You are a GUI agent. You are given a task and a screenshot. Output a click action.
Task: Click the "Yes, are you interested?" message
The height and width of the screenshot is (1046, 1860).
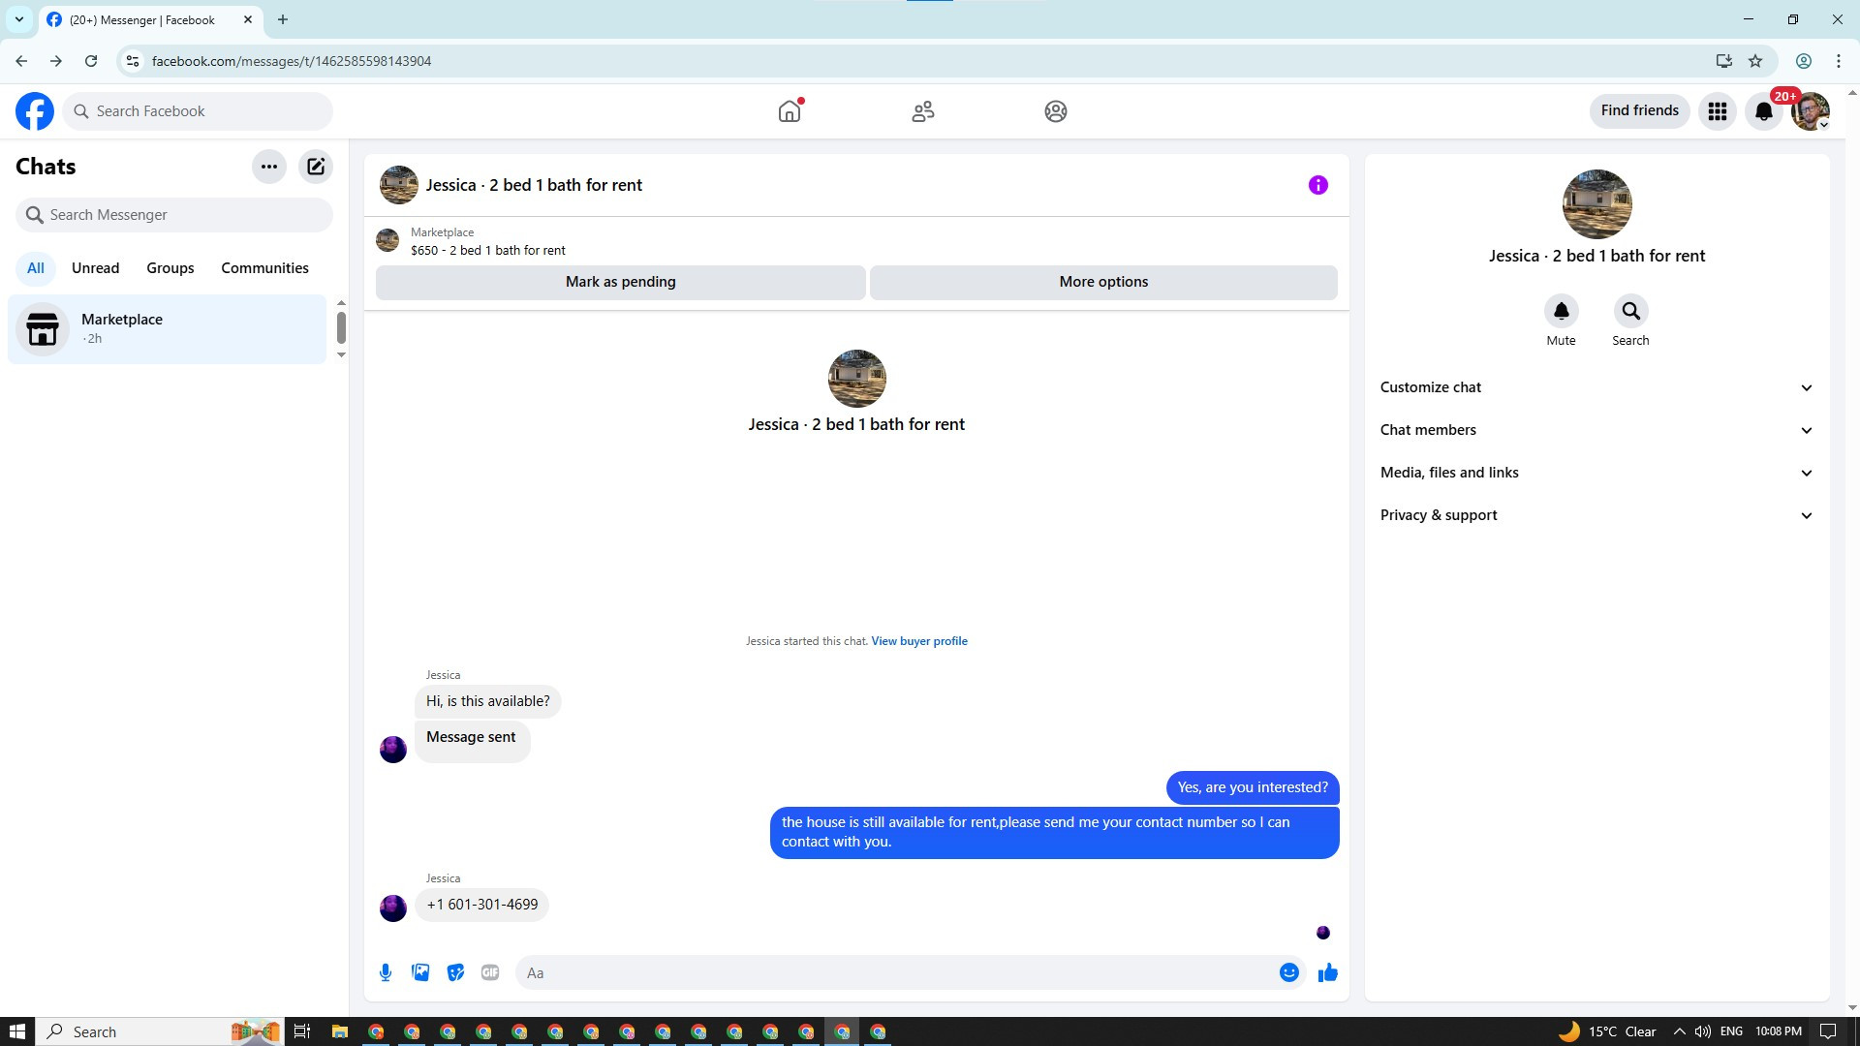[1253, 787]
